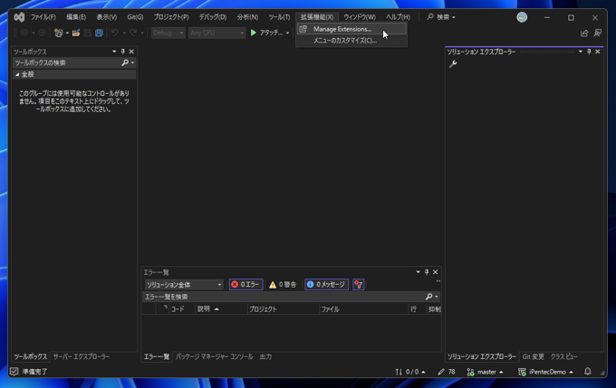Image resolution: width=616 pixels, height=388 pixels.
Task: Click the notification bell in status bar
Action: pos(588,371)
